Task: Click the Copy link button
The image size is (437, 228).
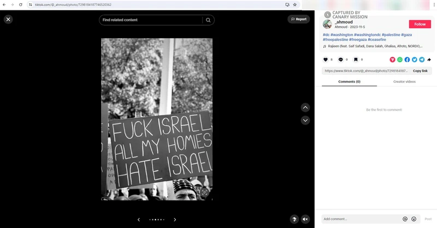Action: tap(420, 71)
